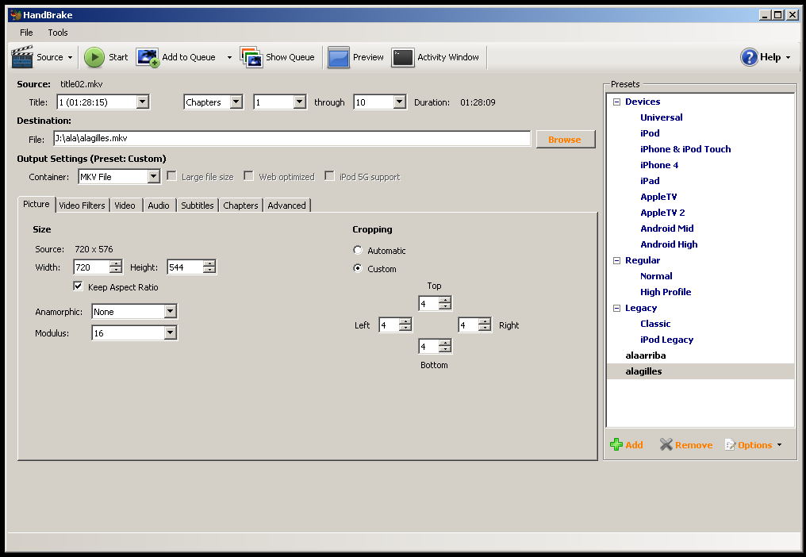
Task: Click the Source clapperboard icon
Action: pos(22,57)
